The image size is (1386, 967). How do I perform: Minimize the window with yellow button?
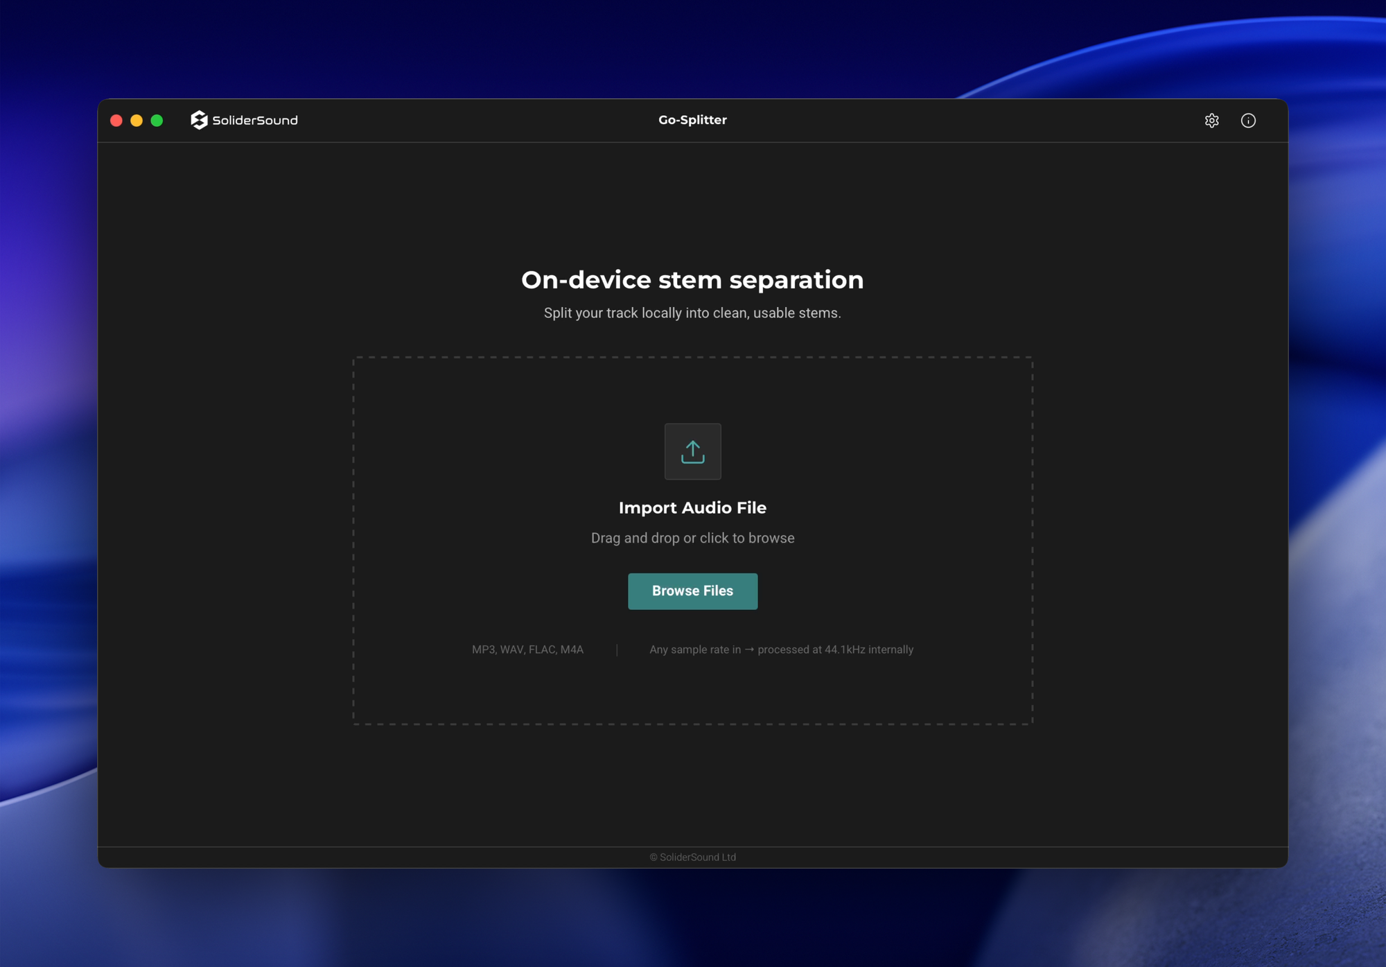137,121
